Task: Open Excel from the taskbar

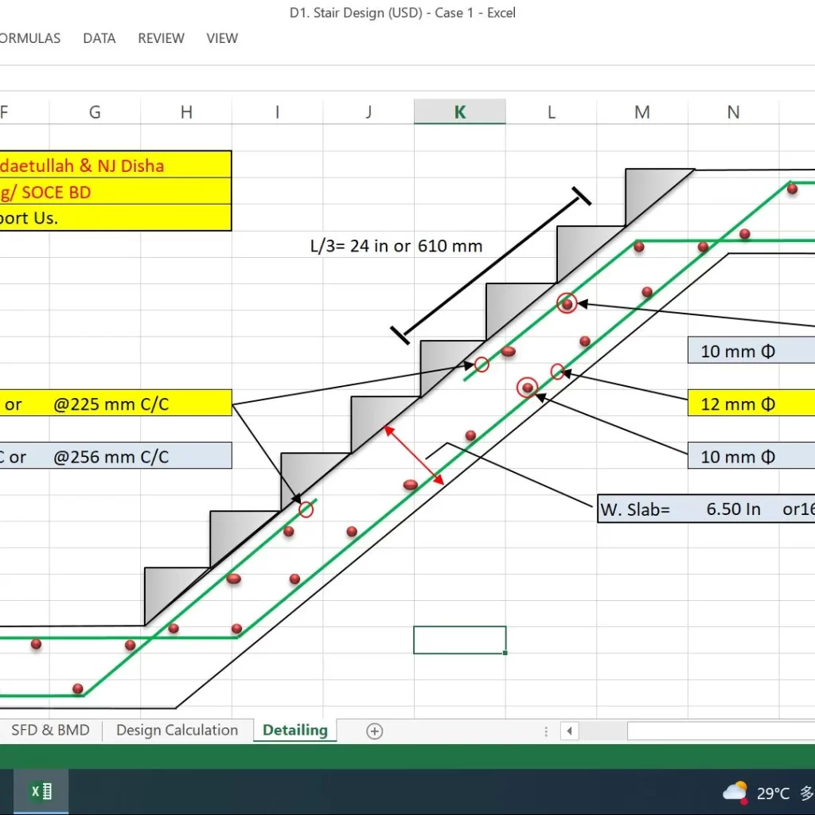Action: click(x=41, y=792)
